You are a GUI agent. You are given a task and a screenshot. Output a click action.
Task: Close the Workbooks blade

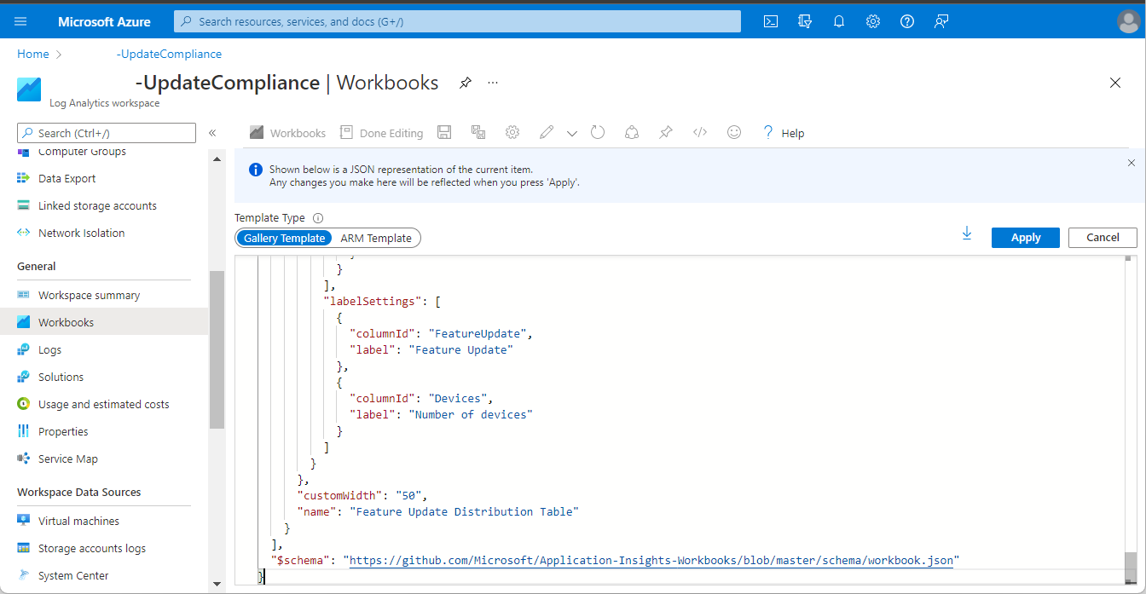(1115, 83)
